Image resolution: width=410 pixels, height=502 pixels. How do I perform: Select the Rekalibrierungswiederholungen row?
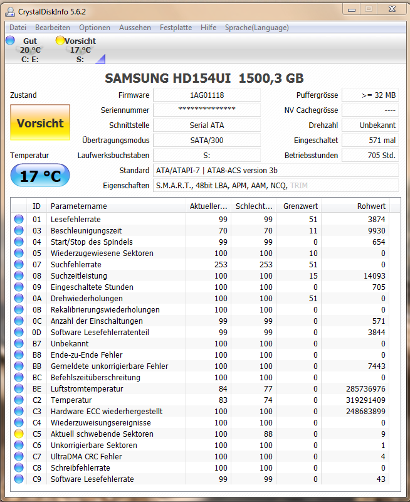(201, 309)
